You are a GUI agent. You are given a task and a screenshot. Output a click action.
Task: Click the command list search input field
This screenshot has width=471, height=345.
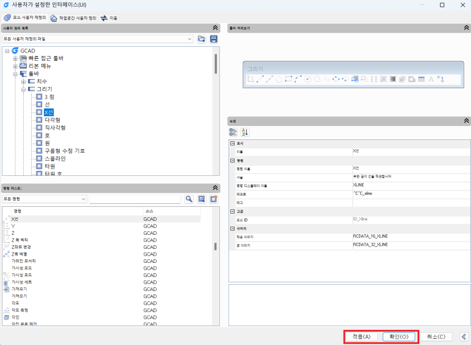click(135, 199)
